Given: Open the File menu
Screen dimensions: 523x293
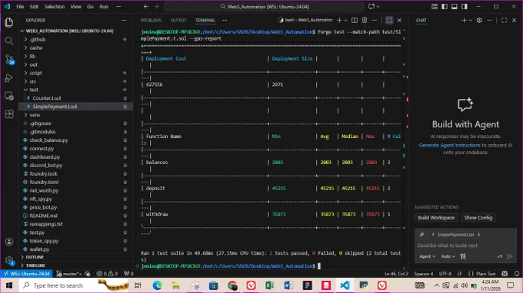Looking at the screenshot, I should (20, 7).
